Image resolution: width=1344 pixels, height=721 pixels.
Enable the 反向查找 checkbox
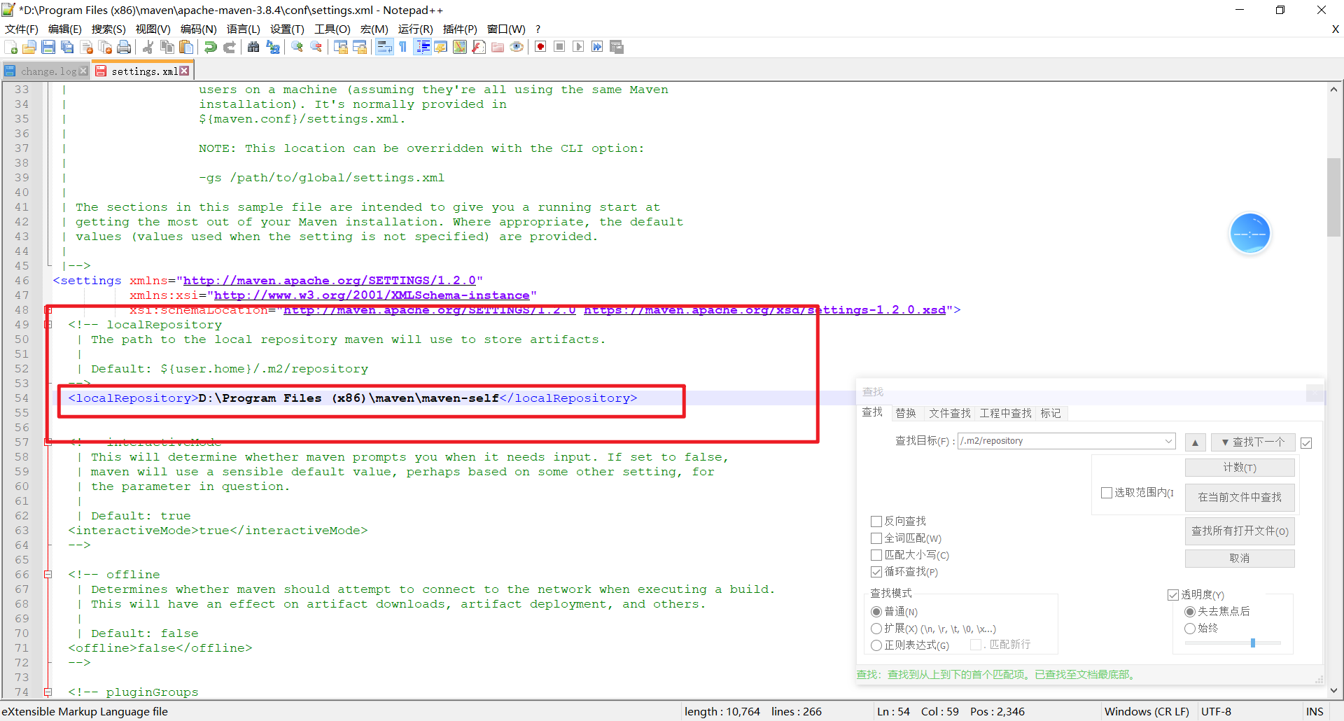click(876, 521)
